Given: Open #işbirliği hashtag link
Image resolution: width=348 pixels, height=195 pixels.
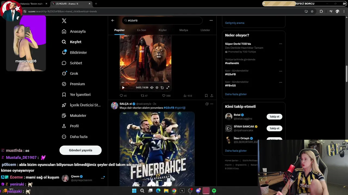Looking at the screenshot, I should point(180,108).
